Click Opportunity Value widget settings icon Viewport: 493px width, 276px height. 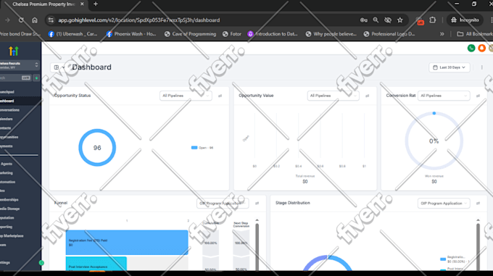click(x=368, y=96)
